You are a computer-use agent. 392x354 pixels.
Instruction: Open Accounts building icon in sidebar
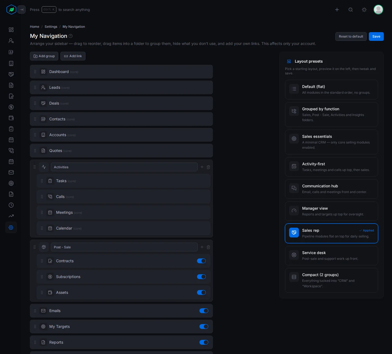click(11, 63)
